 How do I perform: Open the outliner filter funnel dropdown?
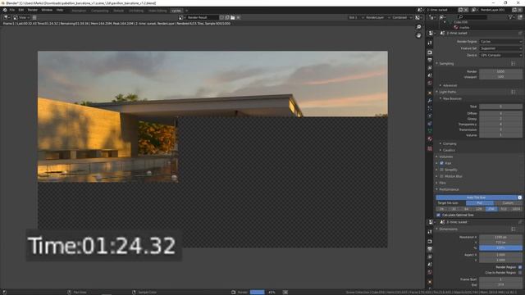click(512, 16)
